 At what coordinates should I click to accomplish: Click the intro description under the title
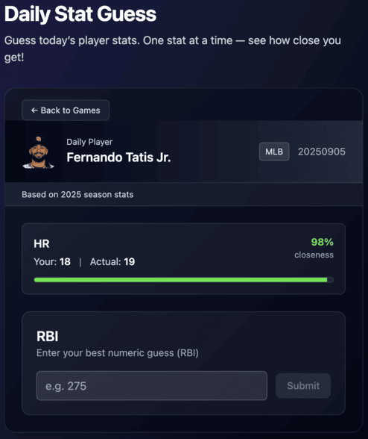click(x=173, y=49)
